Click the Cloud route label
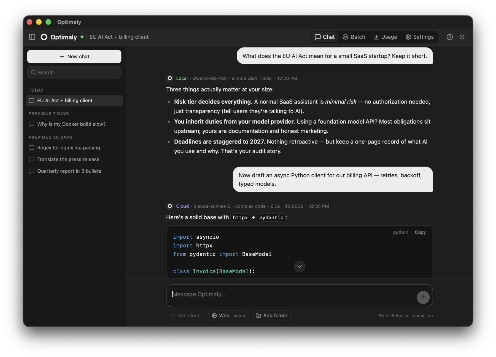The width and height of the screenshot is (496, 357). tap(182, 206)
